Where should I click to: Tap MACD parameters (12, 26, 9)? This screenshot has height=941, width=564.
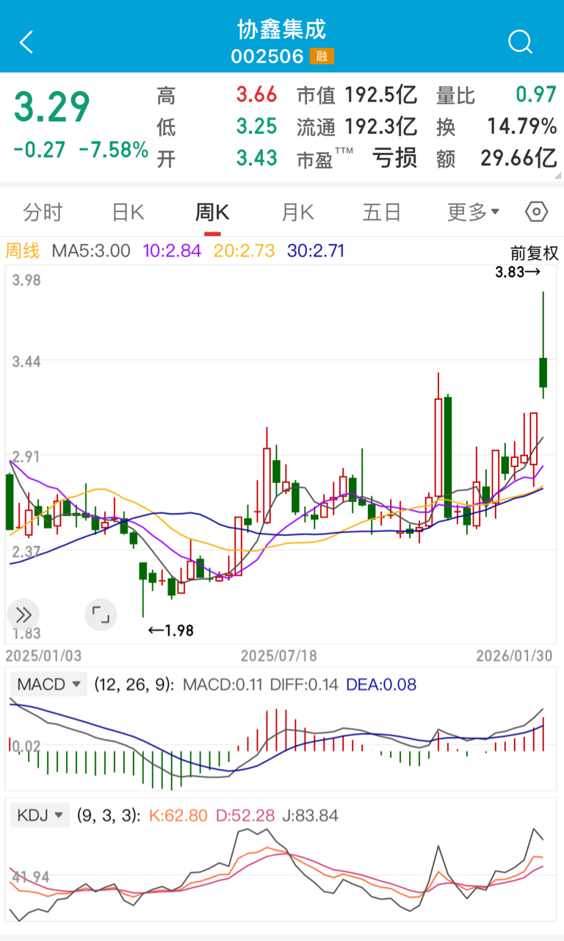134,684
